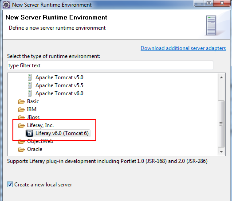Select Liferay v6.0 (Tomcat 6) entry

coord(62,133)
